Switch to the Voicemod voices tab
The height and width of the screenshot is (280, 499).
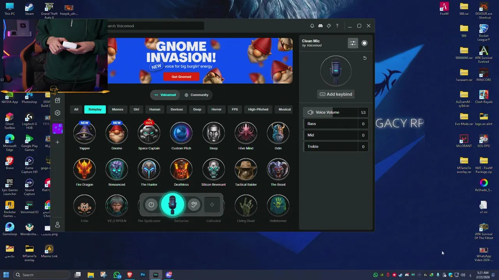point(165,95)
